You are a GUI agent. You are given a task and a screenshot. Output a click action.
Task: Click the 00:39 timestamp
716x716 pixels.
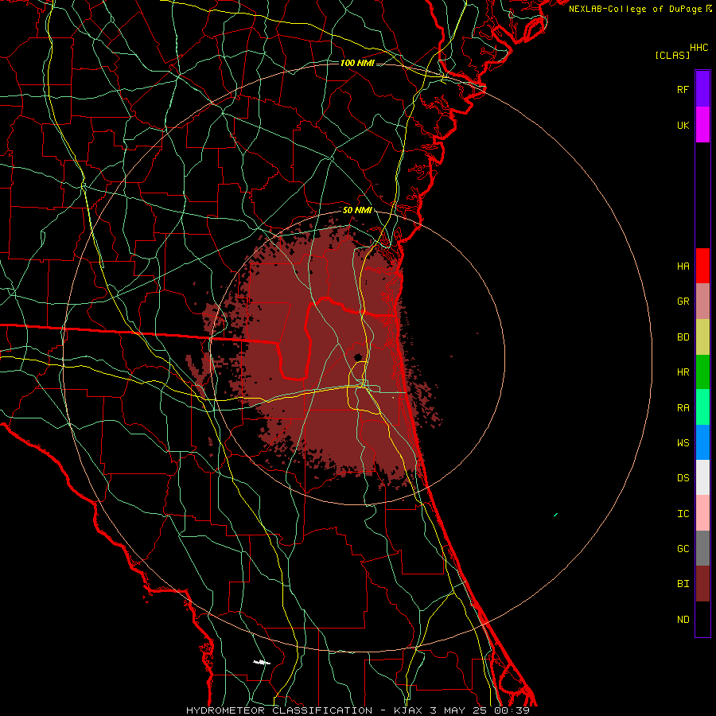coord(512,710)
